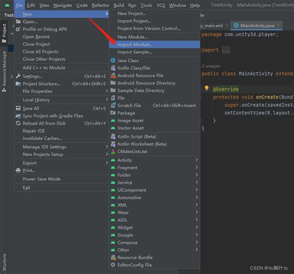This screenshot has width=294, height=274.
Task: Click the CMakeLists.txt triangle icon
Action: coord(113,152)
